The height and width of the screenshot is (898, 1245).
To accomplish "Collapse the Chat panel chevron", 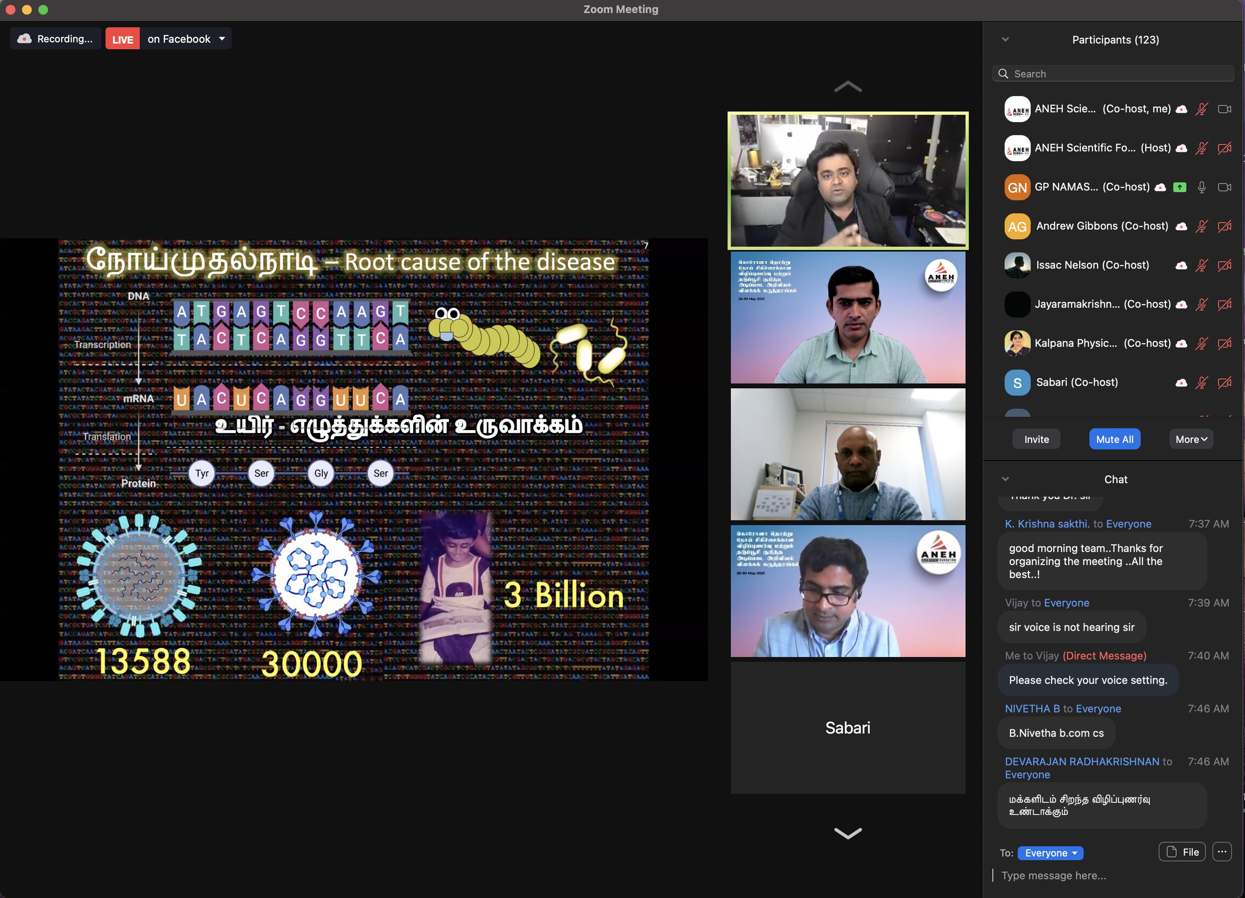I will click(1005, 479).
